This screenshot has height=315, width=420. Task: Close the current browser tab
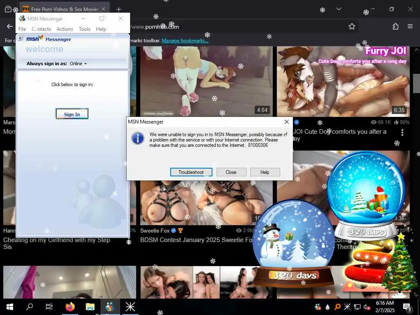pyautogui.click(x=103, y=9)
